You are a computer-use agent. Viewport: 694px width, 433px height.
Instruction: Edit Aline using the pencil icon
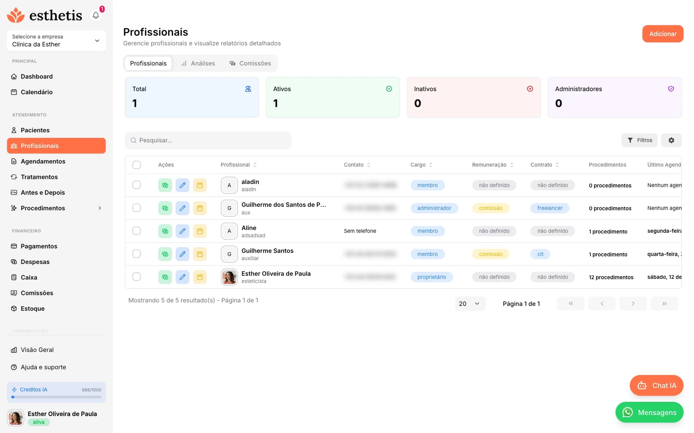183,231
